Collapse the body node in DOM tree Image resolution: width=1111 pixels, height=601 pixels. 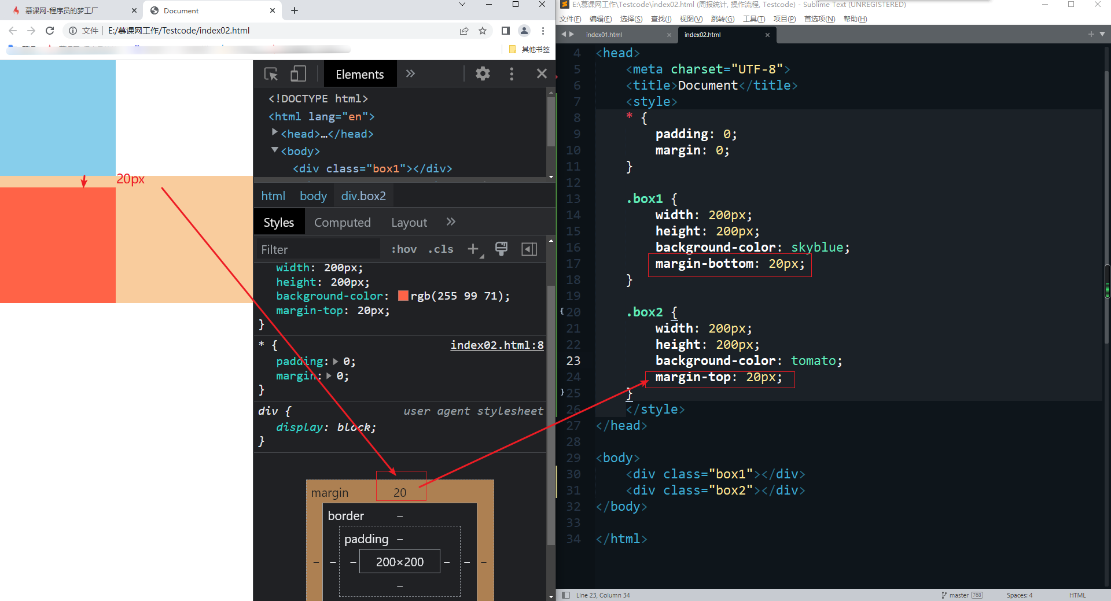point(275,150)
